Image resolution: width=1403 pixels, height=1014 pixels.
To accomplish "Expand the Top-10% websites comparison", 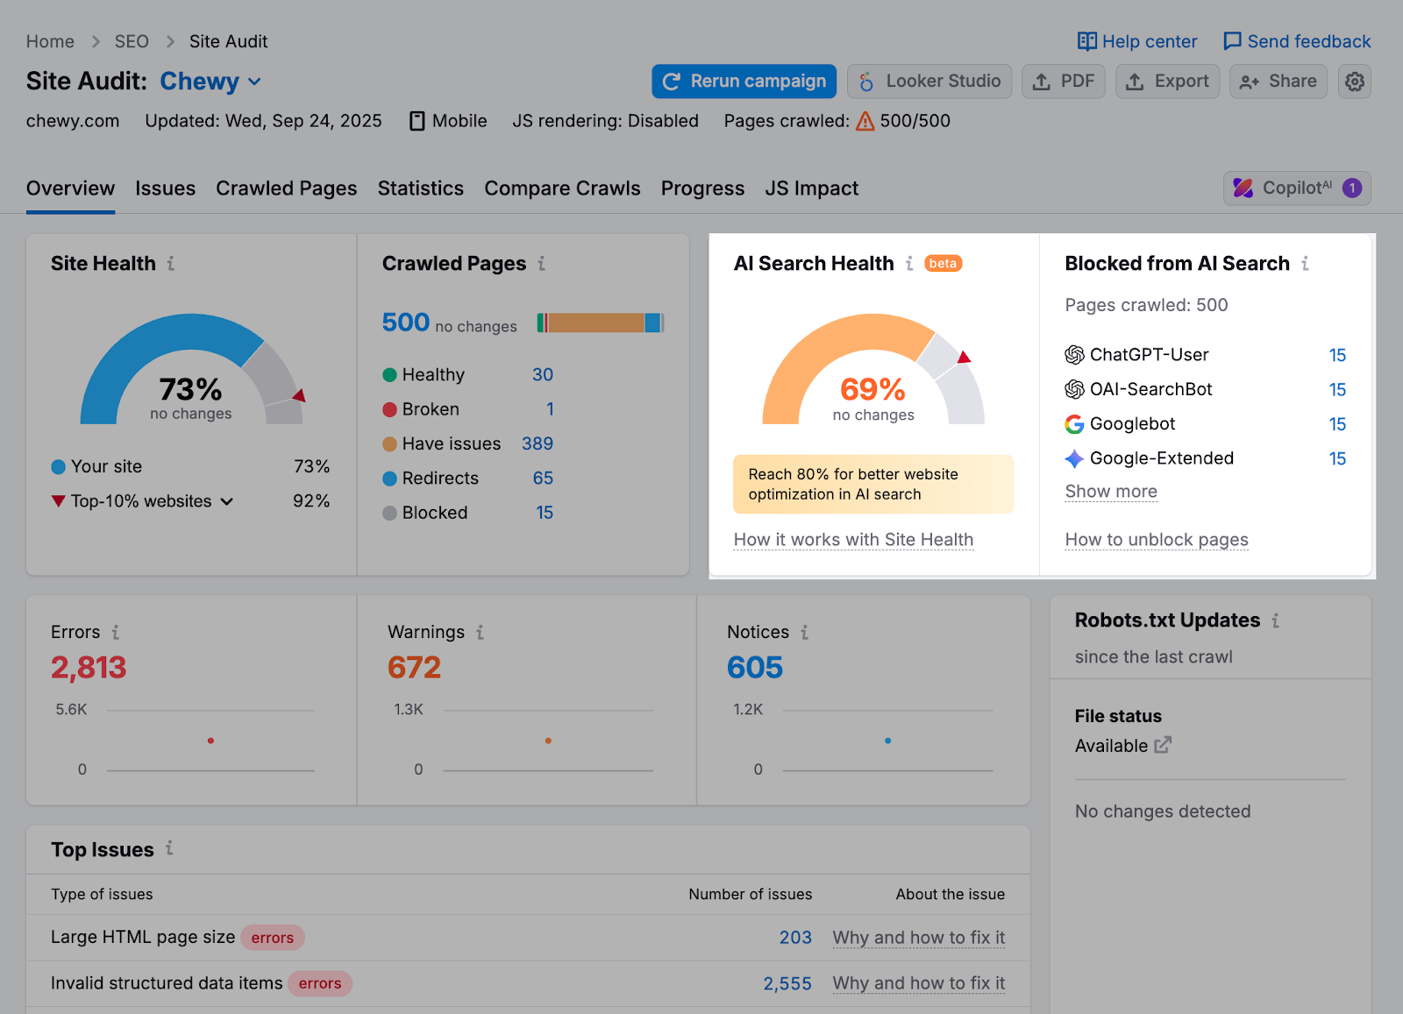I will [x=227, y=501].
